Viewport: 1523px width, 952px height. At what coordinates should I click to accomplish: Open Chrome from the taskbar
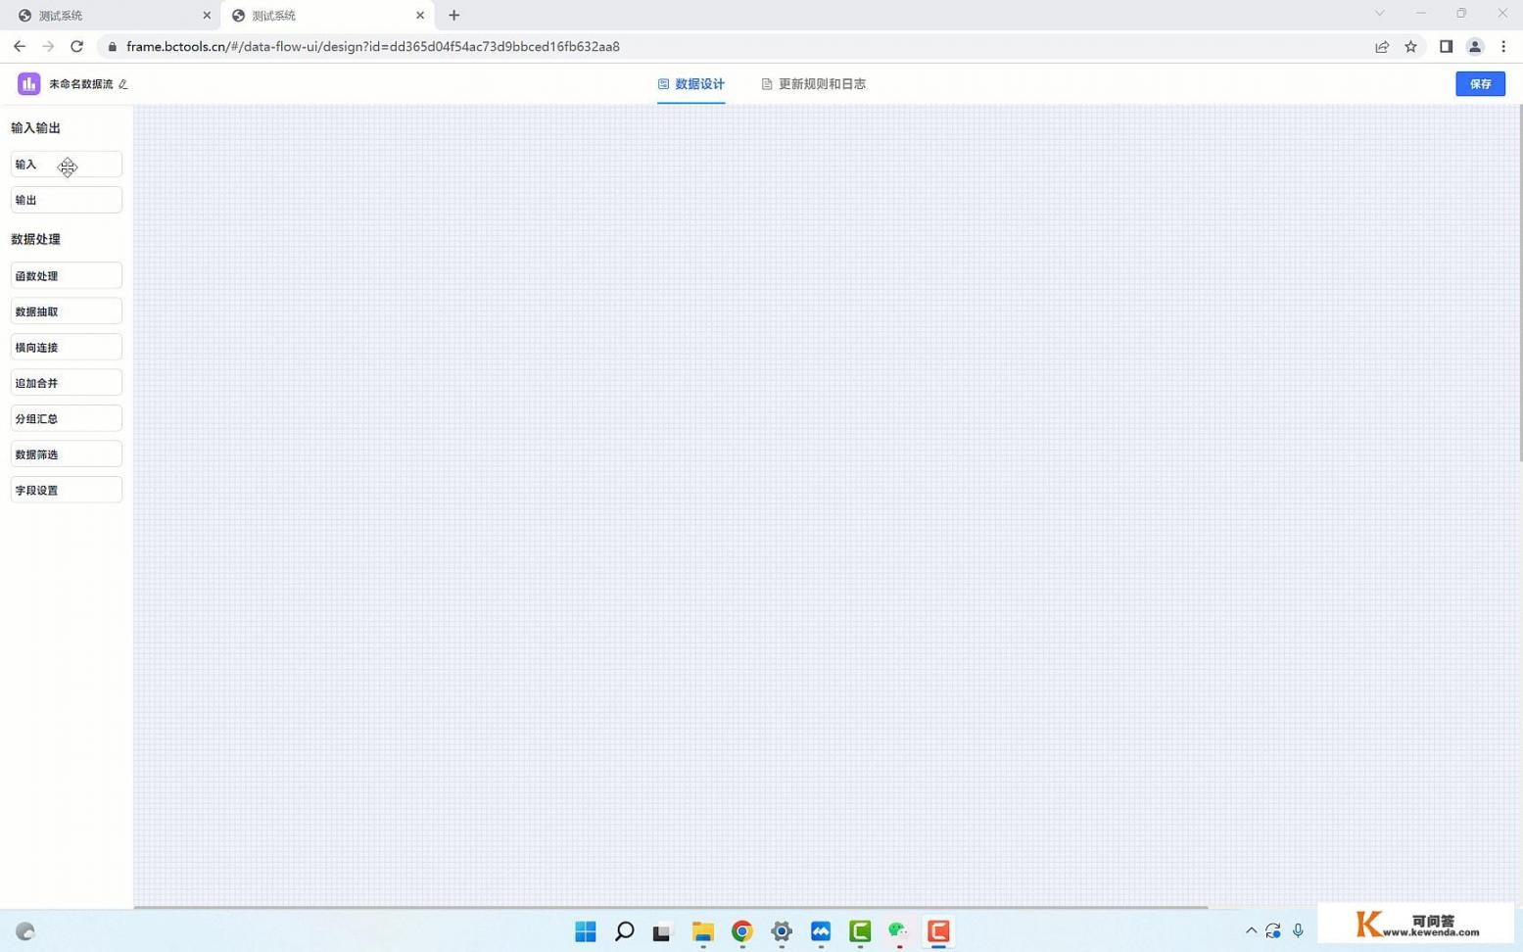pyautogui.click(x=741, y=931)
